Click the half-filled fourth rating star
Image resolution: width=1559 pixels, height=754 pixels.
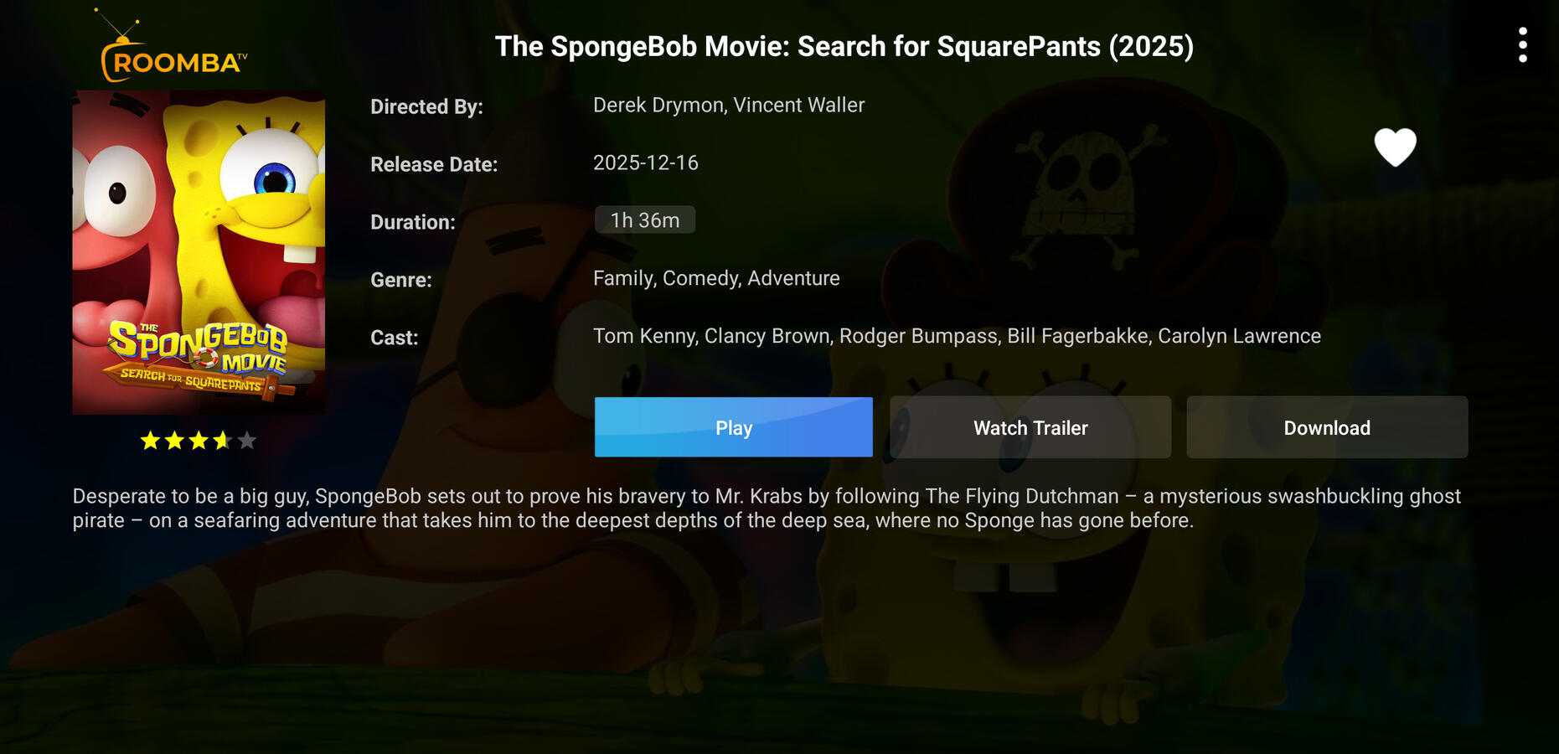[x=222, y=441]
